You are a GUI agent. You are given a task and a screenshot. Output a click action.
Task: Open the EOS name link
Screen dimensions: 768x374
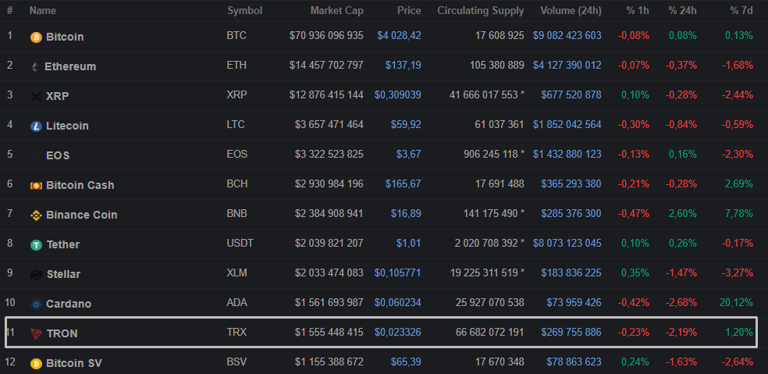tap(58, 155)
